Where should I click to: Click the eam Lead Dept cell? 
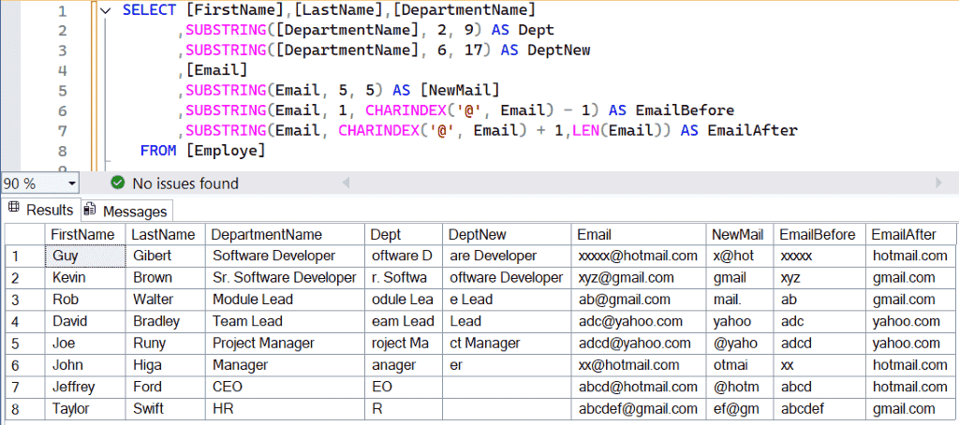click(404, 321)
